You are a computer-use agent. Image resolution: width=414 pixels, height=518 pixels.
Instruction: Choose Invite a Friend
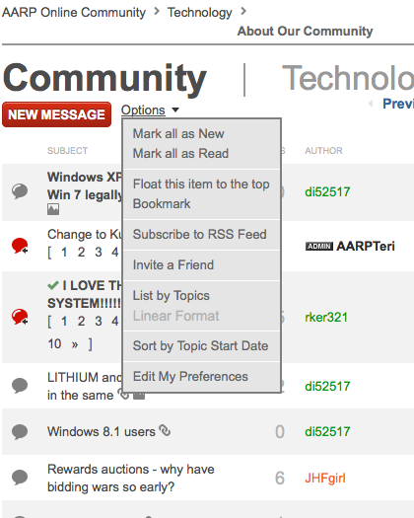tap(173, 265)
